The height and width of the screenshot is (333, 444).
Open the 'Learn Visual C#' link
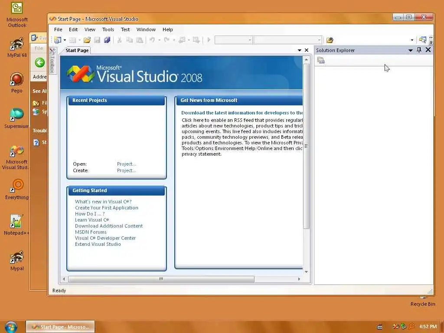pos(92,220)
